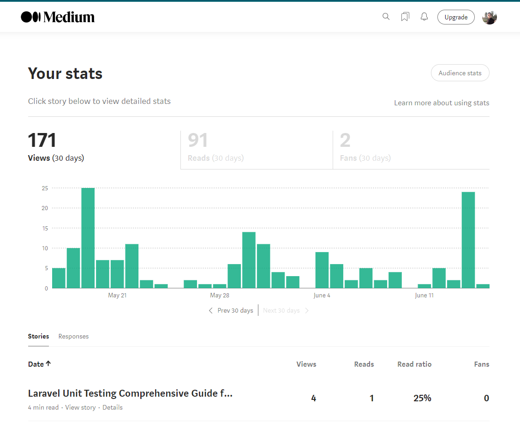Open 'Details' for the Laravel story

coord(113,407)
